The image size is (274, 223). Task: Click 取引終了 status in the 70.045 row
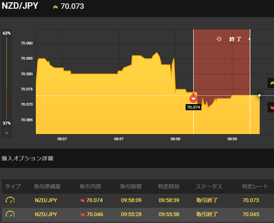point(207,214)
